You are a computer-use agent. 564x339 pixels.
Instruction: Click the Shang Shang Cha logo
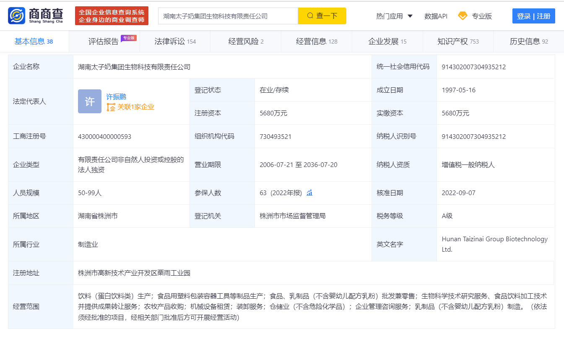click(x=35, y=16)
